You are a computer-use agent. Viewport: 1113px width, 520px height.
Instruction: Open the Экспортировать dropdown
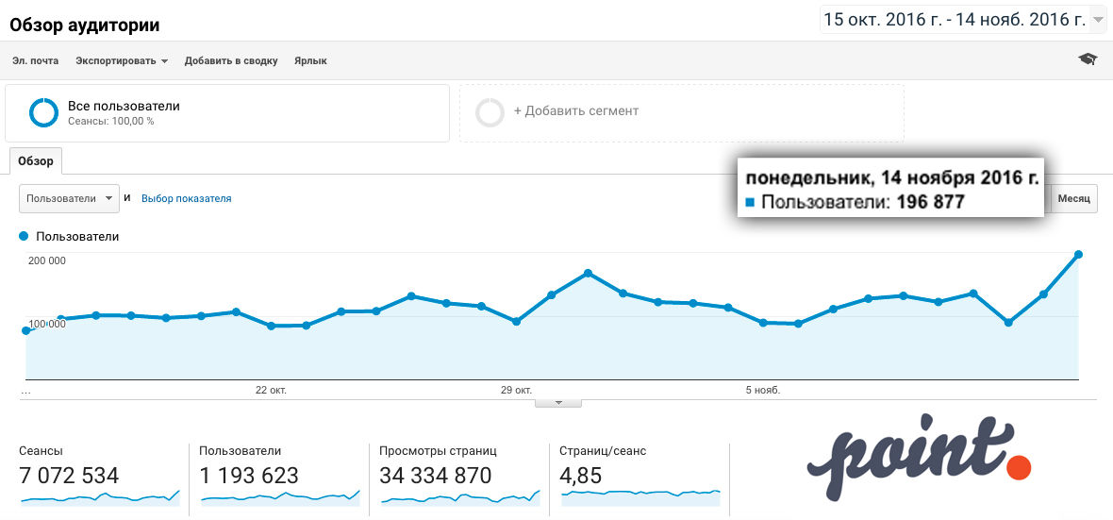pos(122,61)
